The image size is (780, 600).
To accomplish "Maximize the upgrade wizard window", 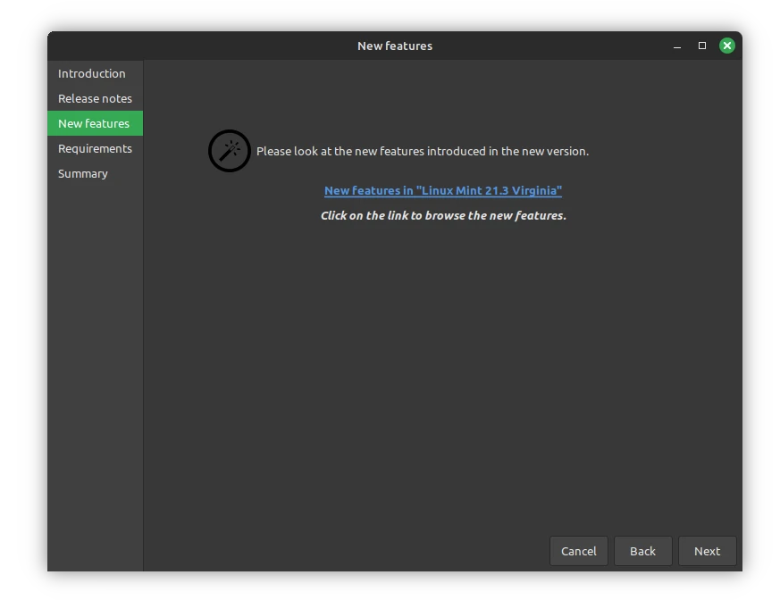I will pyautogui.click(x=702, y=46).
